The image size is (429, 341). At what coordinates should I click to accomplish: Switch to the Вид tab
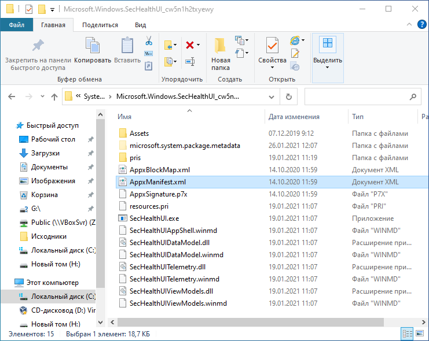140,25
